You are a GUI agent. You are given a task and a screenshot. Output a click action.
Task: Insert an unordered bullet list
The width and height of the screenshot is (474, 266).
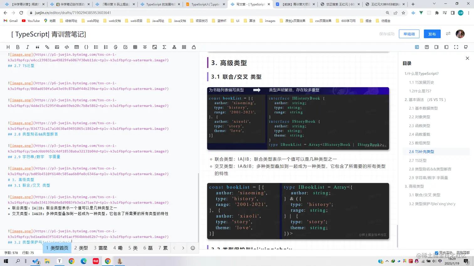pyautogui.click(x=96, y=47)
